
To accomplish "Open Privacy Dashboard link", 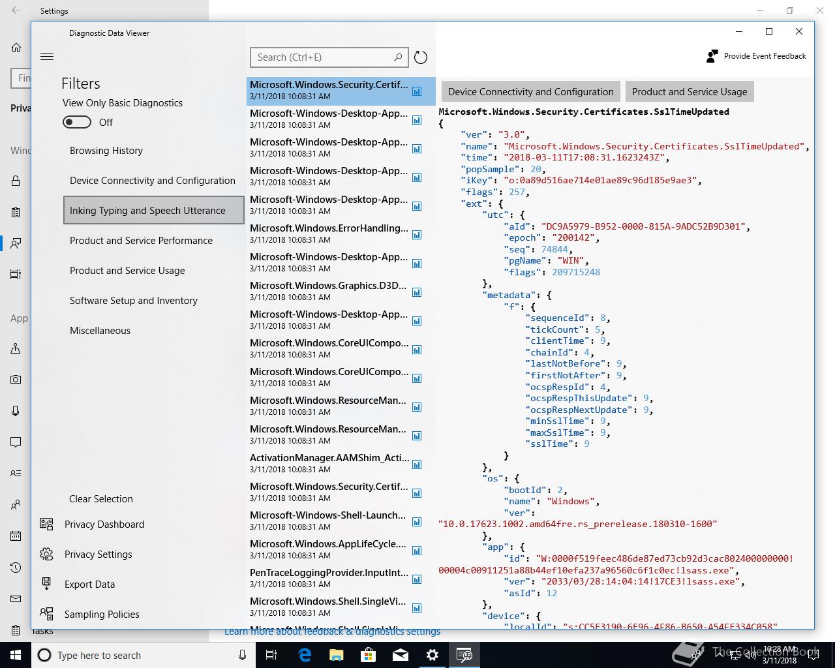I will 104,524.
